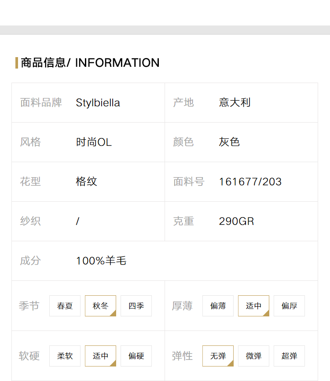Select the 秋冬 season option

point(100,306)
